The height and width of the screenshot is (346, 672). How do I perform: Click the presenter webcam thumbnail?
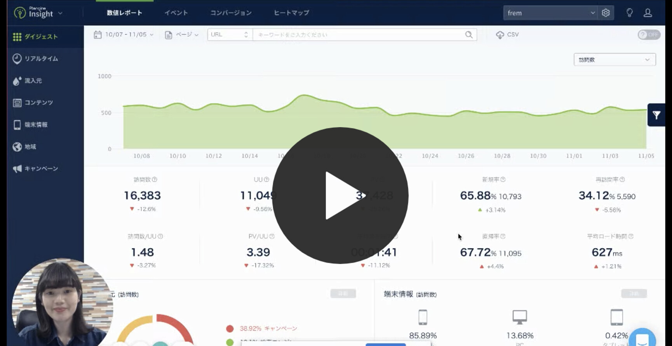pyautogui.click(x=62, y=302)
